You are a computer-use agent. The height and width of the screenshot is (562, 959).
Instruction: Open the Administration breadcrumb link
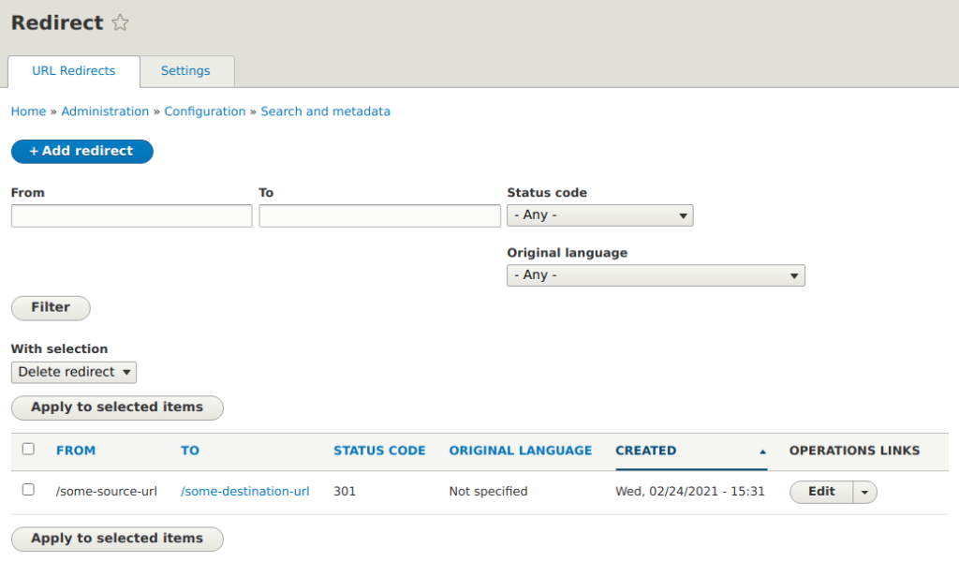click(x=105, y=111)
